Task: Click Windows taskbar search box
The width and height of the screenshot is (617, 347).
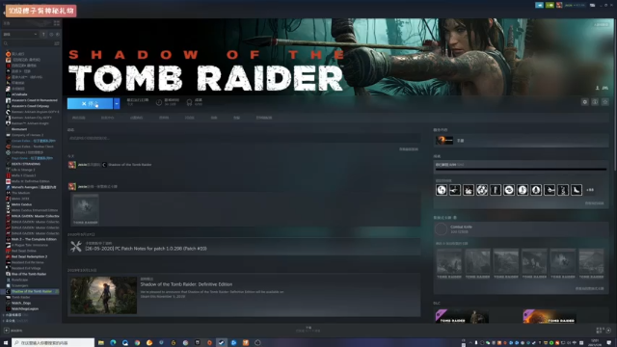Action: tap(53, 343)
